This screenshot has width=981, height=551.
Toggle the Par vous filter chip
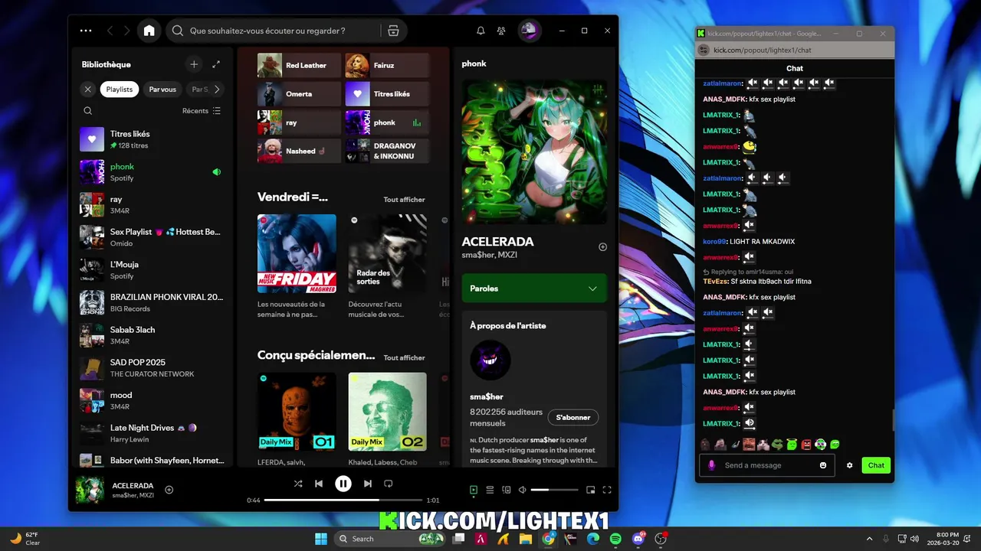(162, 90)
